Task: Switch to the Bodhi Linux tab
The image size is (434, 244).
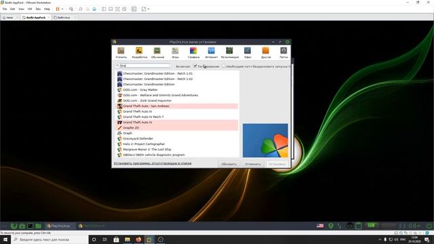Action: click(x=64, y=18)
